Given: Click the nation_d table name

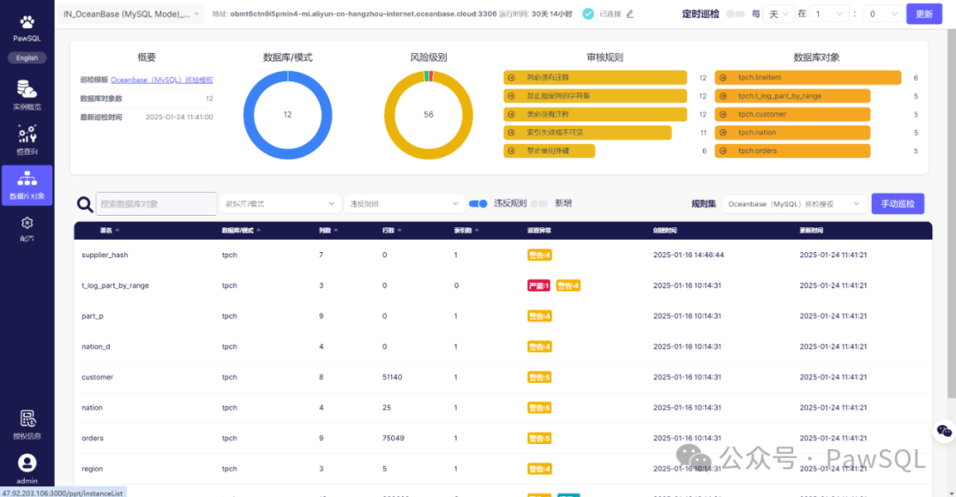Looking at the screenshot, I should coord(96,347).
